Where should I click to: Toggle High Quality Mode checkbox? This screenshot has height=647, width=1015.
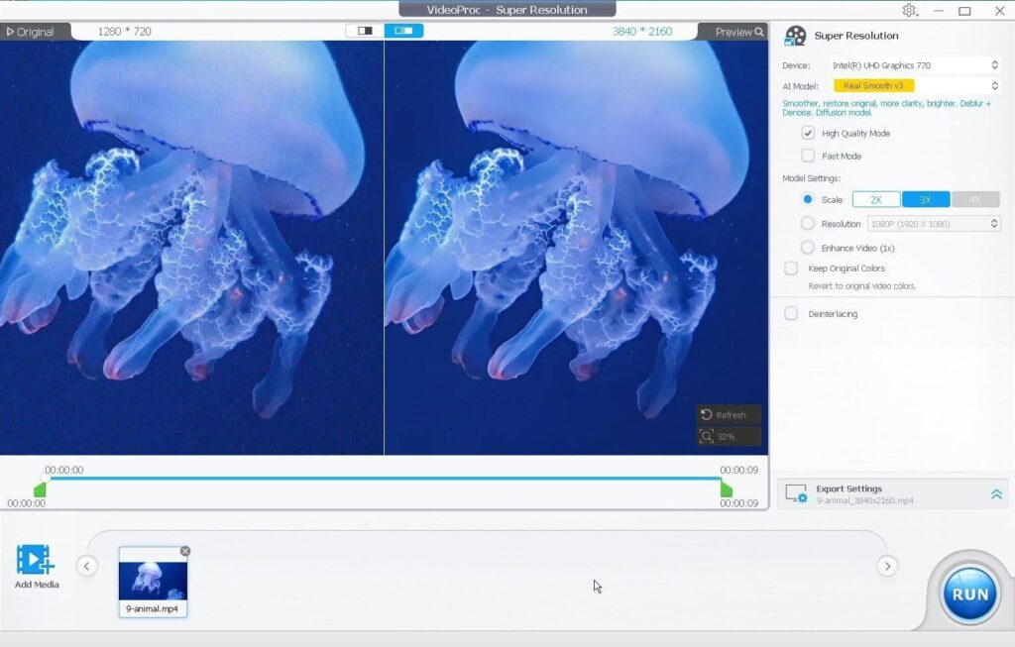(808, 134)
